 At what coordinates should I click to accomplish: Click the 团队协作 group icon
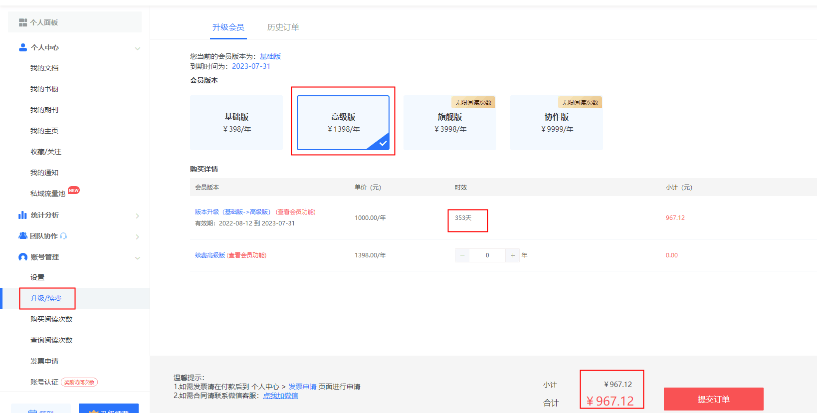pyautogui.click(x=23, y=235)
